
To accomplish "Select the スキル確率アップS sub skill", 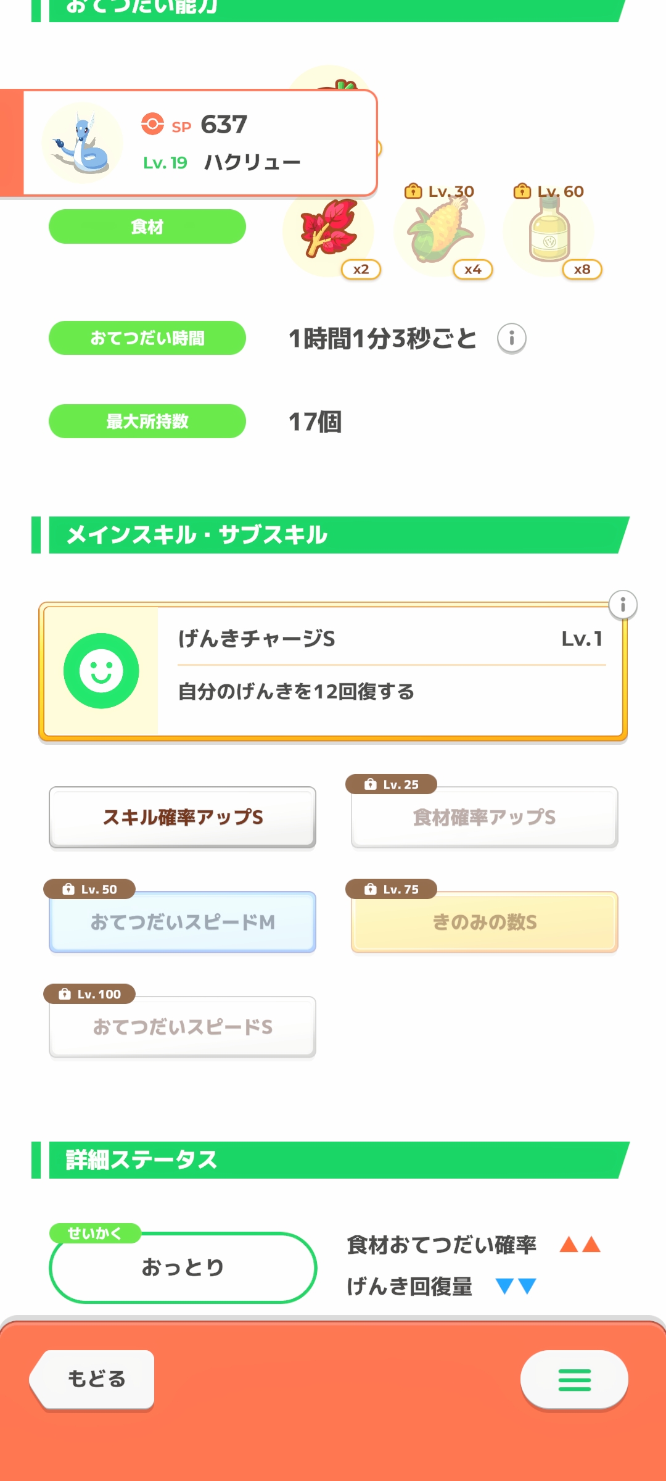I will click(x=183, y=817).
